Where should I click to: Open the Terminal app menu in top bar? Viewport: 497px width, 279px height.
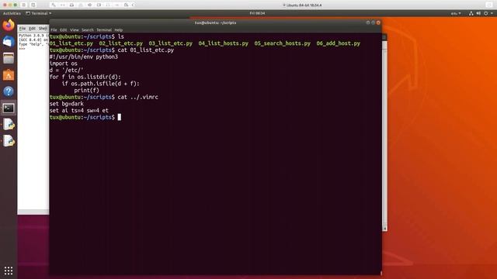(x=39, y=13)
